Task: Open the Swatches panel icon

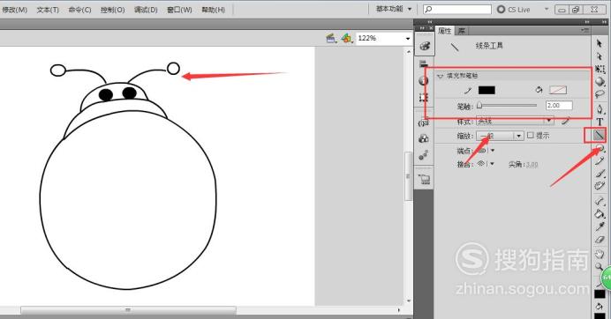Action: point(424,63)
